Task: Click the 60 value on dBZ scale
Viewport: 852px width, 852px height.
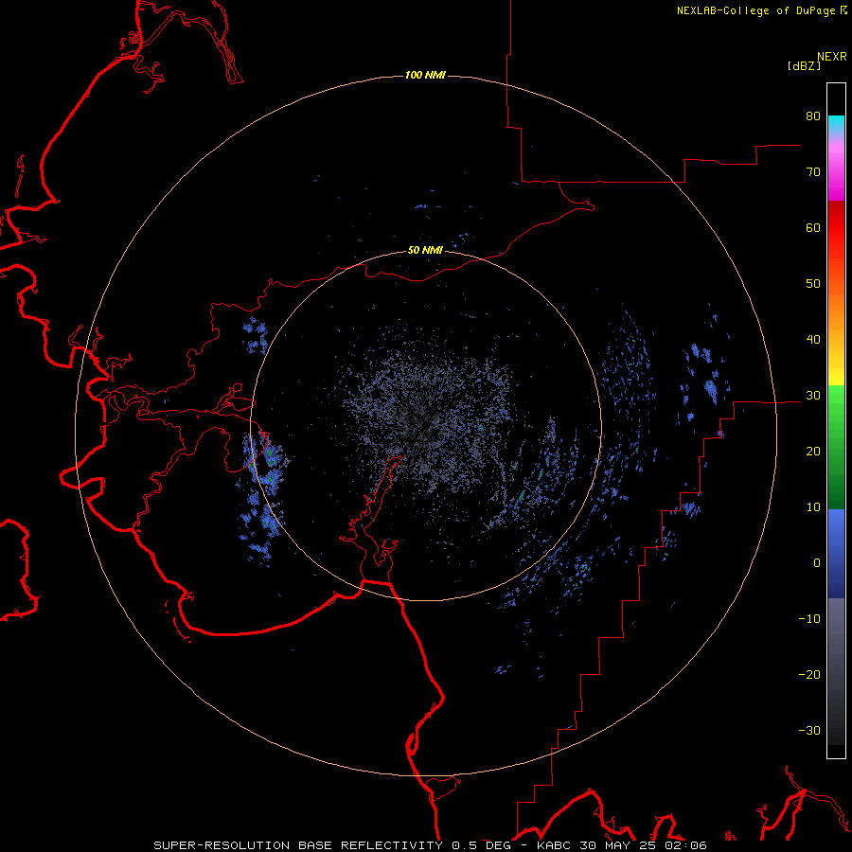Action: click(x=813, y=228)
